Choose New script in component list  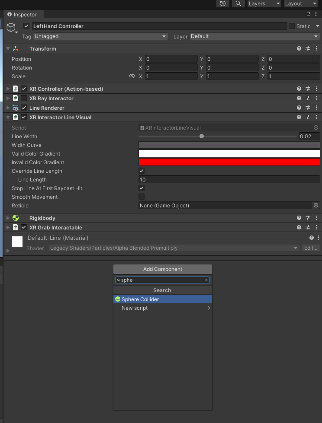[x=135, y=308]
